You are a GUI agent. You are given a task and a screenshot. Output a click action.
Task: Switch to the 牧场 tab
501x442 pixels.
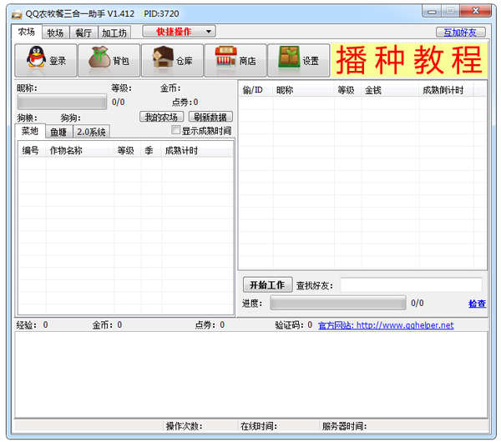tap(55, 33)
